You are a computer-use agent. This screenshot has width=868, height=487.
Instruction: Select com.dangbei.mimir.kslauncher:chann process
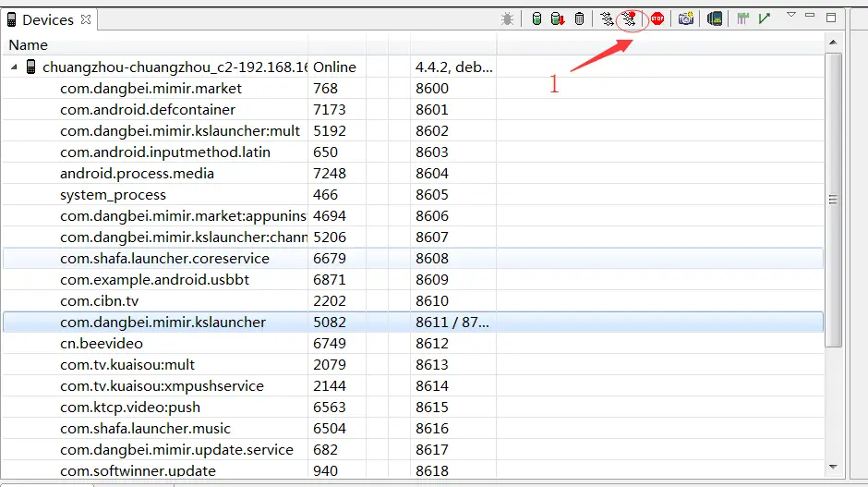413,237
